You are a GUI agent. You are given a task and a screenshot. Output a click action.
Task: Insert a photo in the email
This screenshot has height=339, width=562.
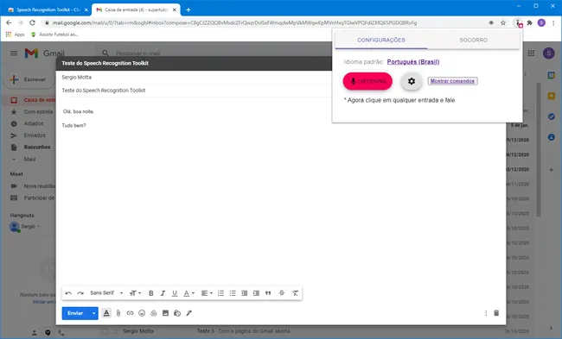tap(165, 313)
